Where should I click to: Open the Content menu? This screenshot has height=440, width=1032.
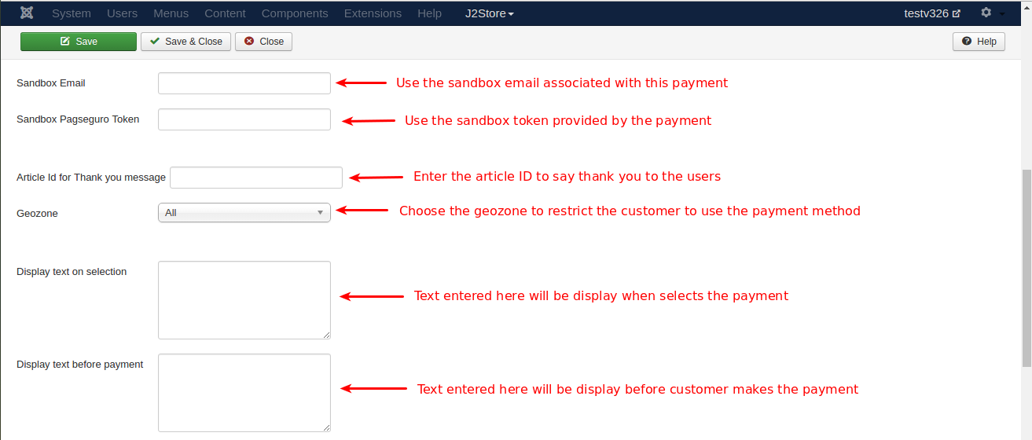pos(225,13)
